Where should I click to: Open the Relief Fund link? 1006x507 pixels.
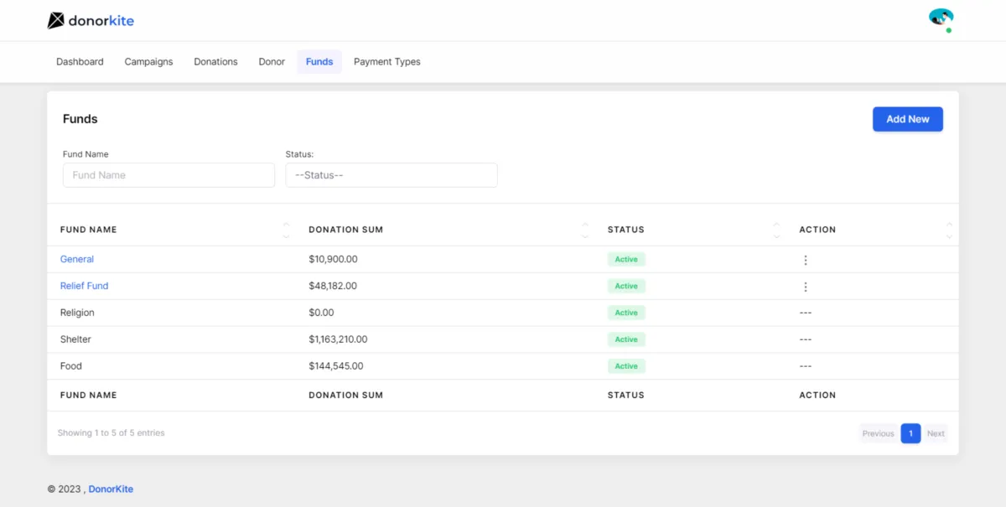84,287
